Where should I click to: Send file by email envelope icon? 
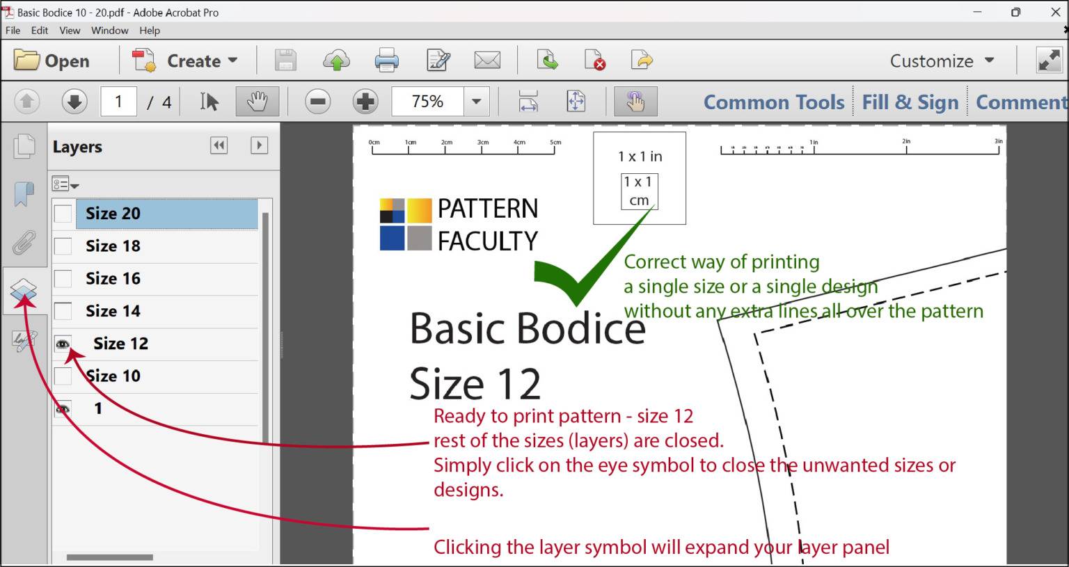[x=487, y=61]
